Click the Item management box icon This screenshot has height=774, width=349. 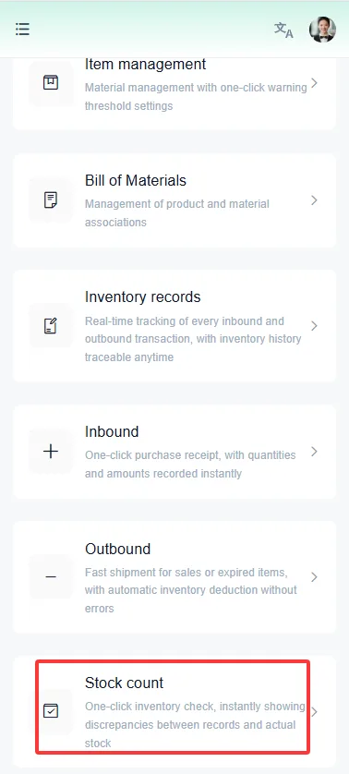[51, 82]
